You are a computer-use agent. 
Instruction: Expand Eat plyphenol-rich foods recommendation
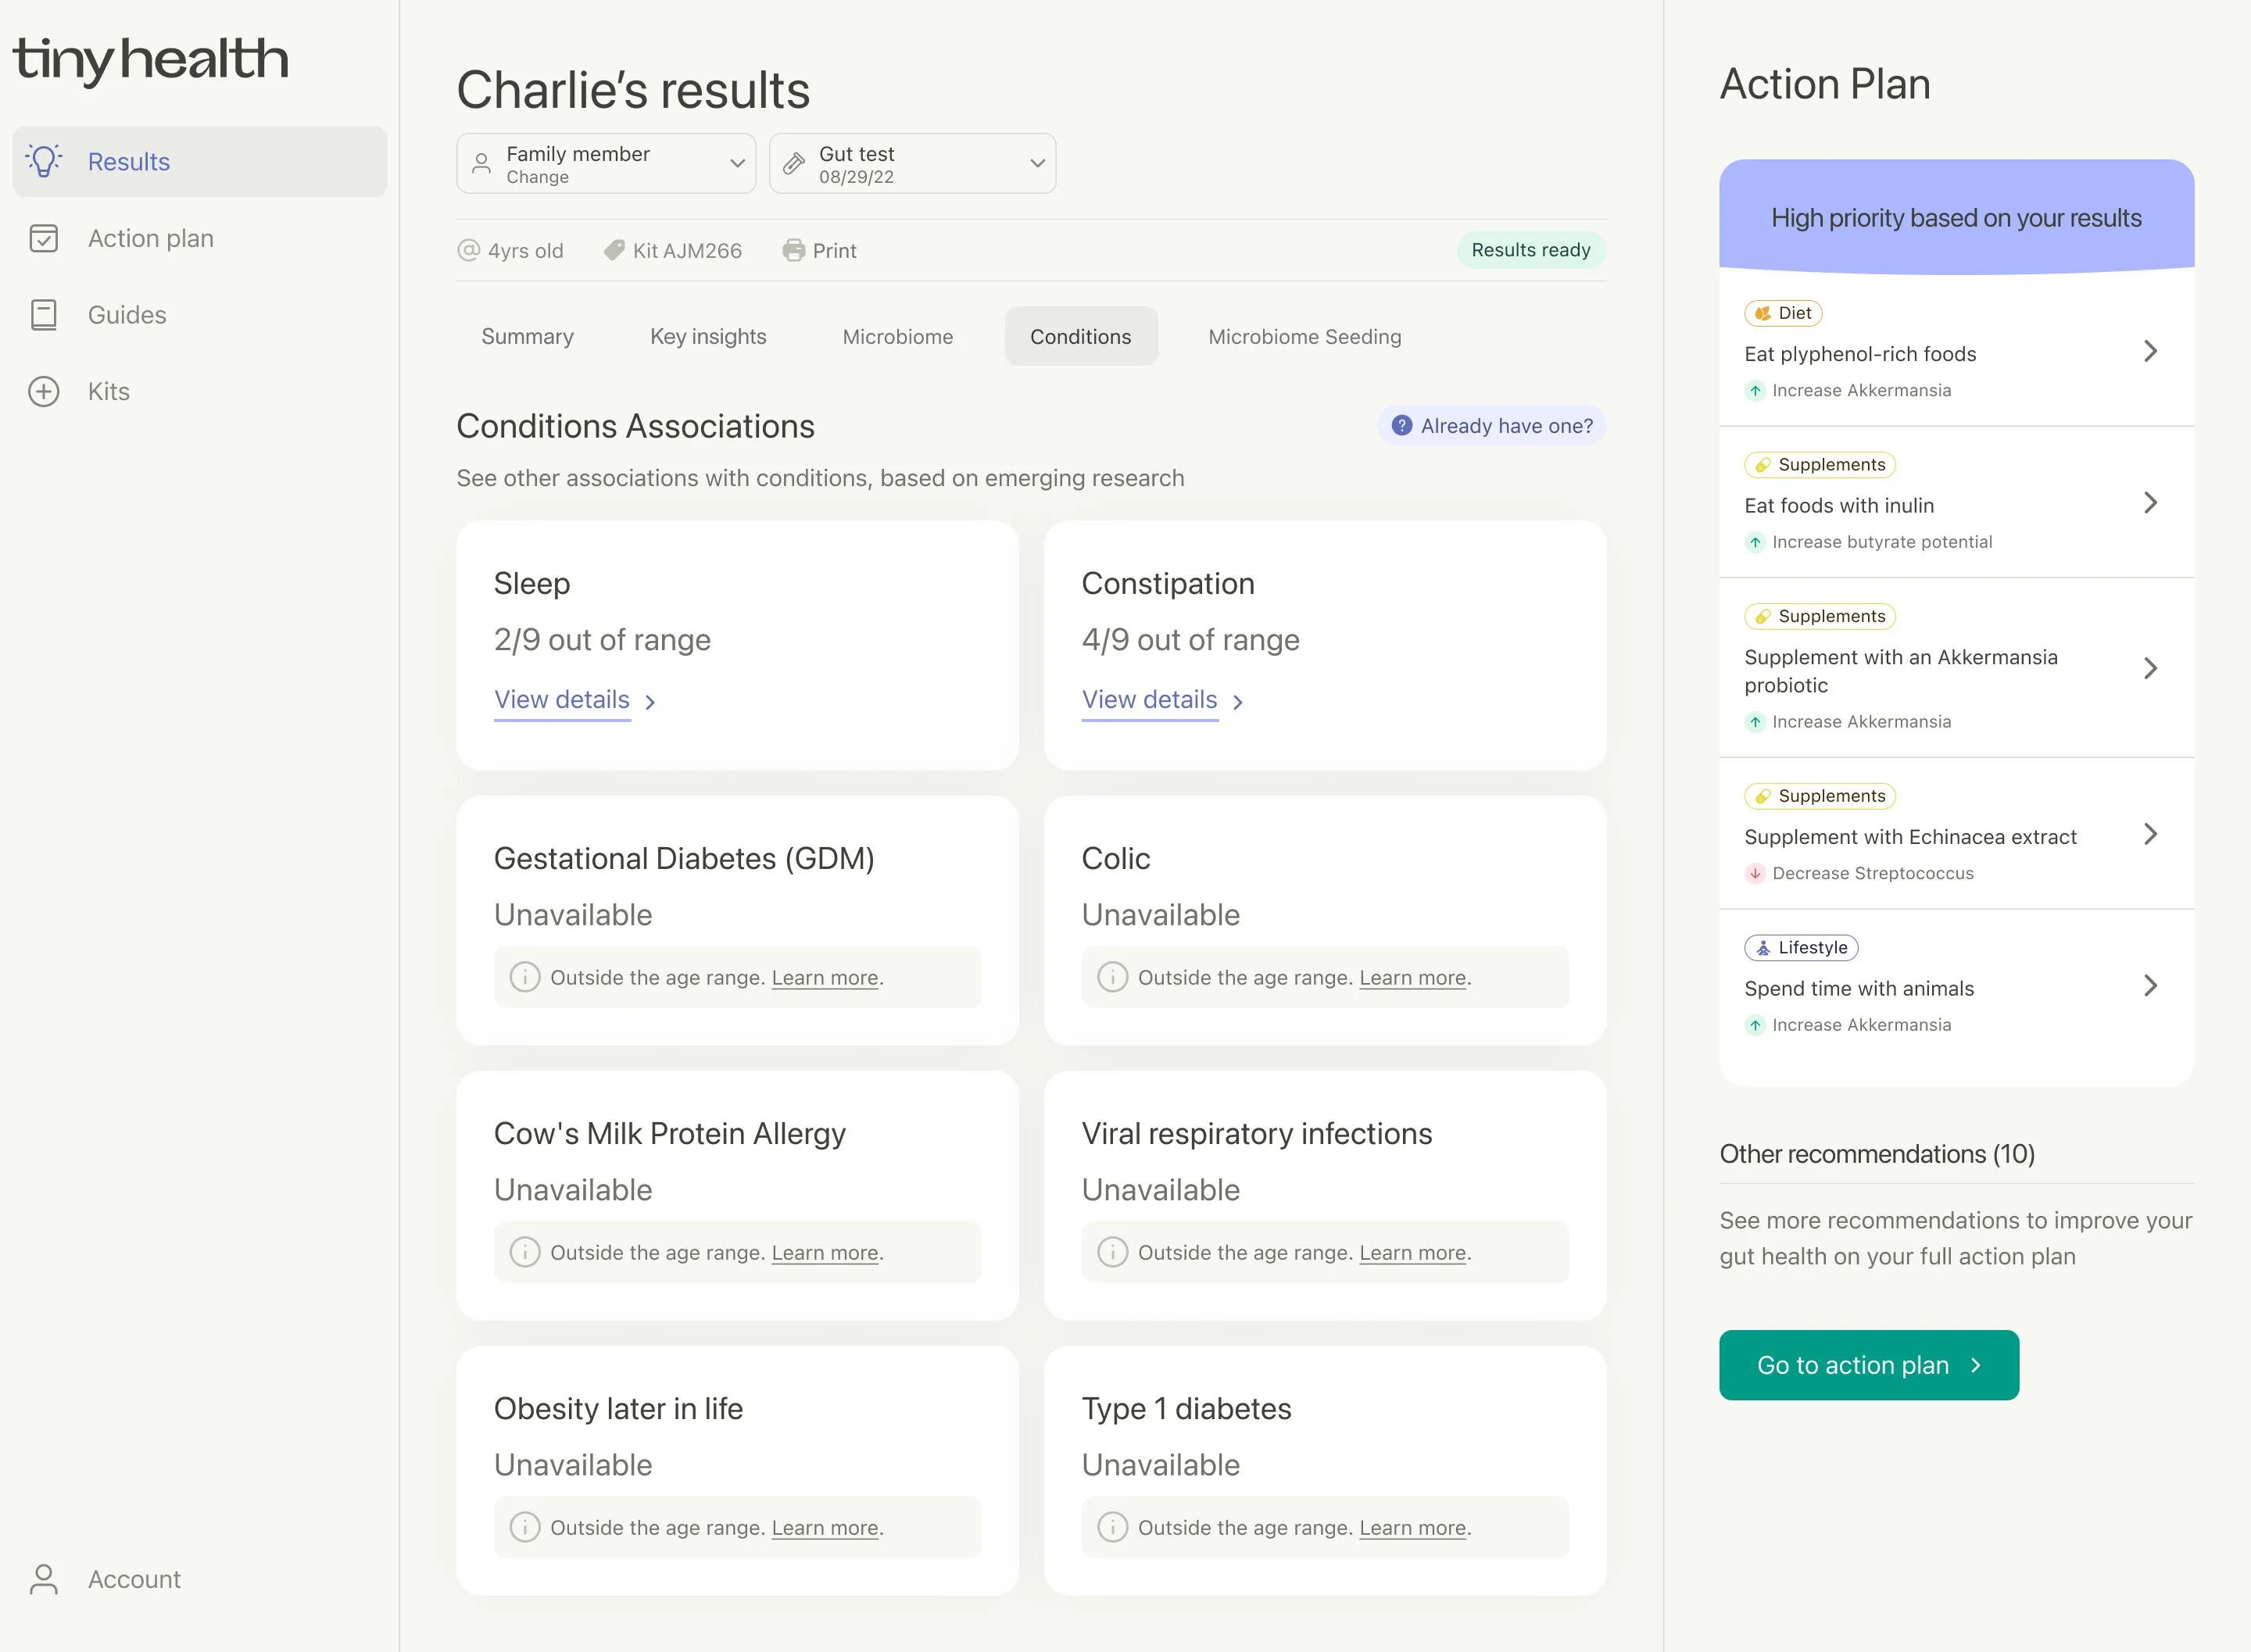(2150, 351)
